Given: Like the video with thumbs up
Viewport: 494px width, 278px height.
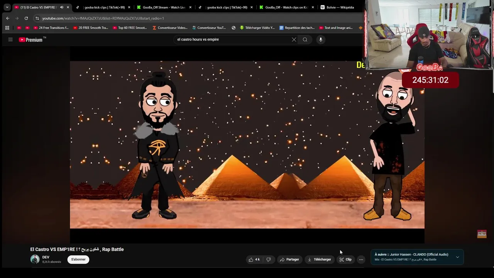Looking at the screenshot, I should pyautogui.click(x=254, y=259).
